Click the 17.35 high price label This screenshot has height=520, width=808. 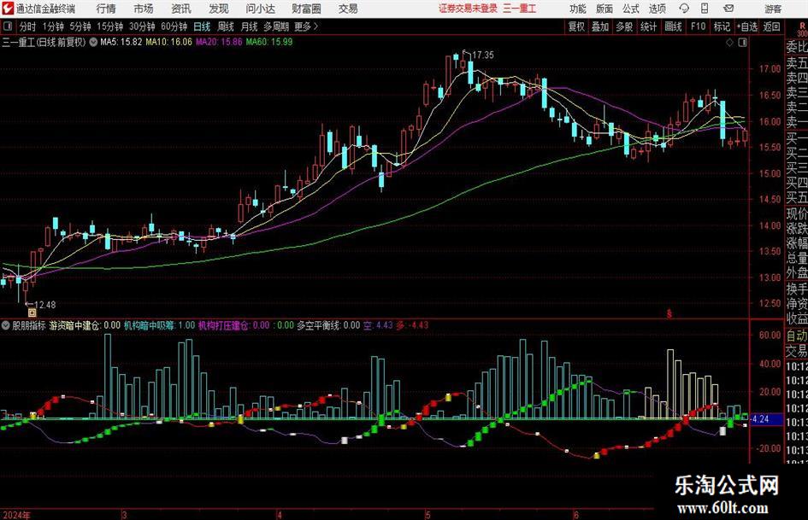pos(482,55)
